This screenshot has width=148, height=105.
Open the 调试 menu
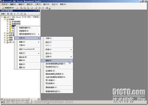pos(30,4)
